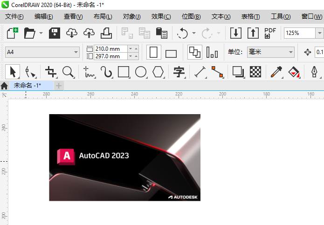Click the Import icon
324x225 pixels.
pyautogui.click(x=236, y=33)
